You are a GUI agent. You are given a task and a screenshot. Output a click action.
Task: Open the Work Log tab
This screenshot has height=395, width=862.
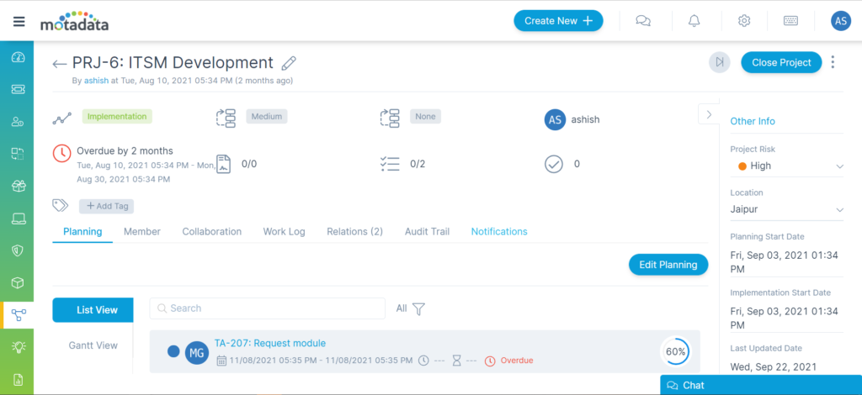(x=284, y=231)
